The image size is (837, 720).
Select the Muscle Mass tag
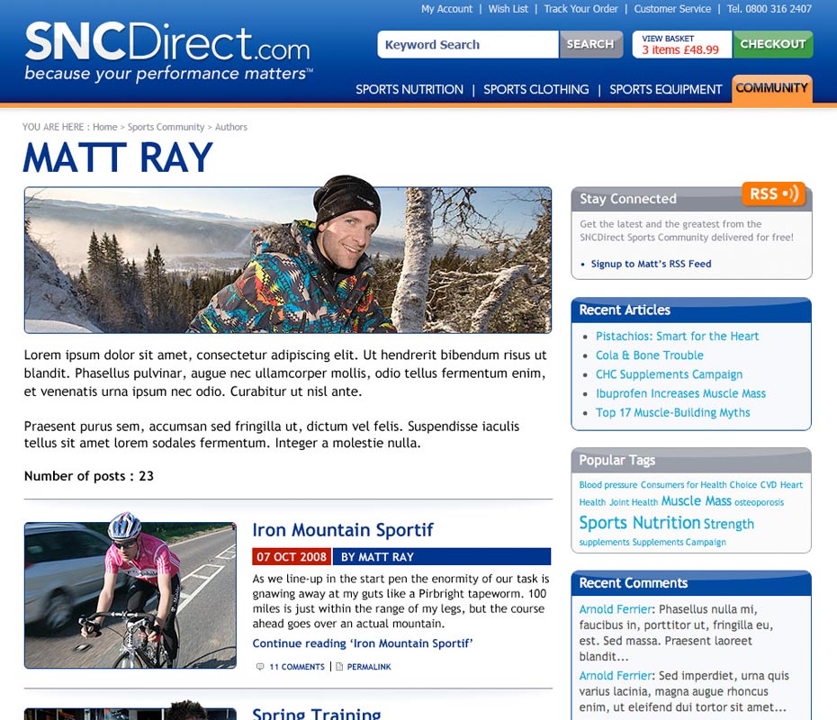[696, 501]
